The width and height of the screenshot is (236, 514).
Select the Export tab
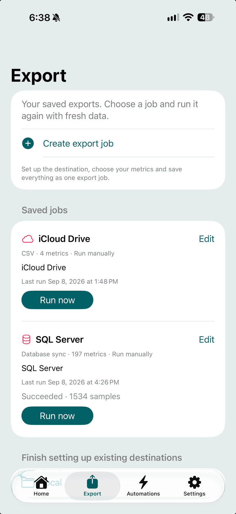[x=92, y=486]
